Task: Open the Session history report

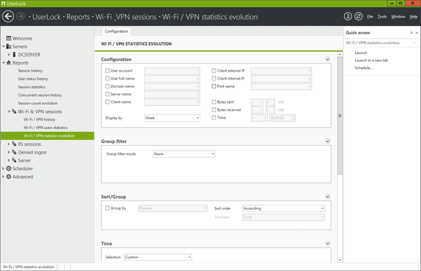Action: pyautogui.click(x=30, y=70)
